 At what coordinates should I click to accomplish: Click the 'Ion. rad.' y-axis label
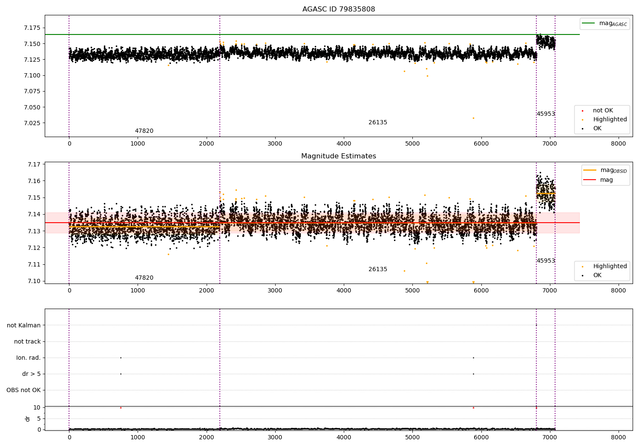(x=29, y=358)
